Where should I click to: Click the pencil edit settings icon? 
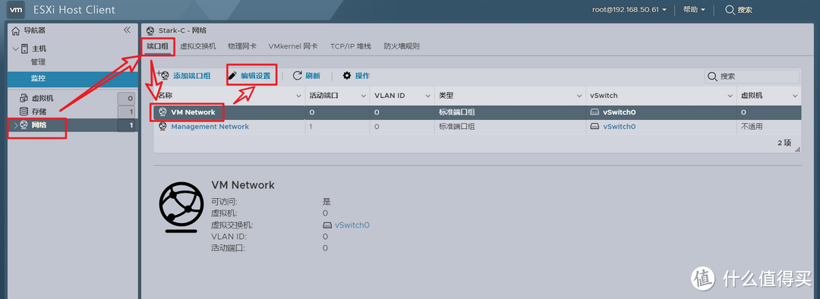coord(232,76)
